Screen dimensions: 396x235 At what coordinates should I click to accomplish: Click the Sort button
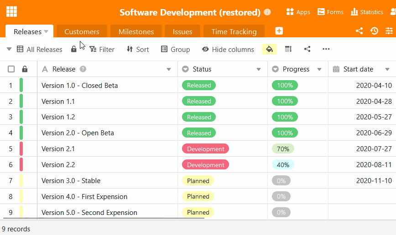click(x=137, y=49)
